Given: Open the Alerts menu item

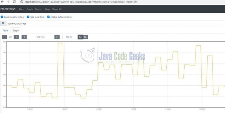Looking at the screenshot, I should point(21,9).
